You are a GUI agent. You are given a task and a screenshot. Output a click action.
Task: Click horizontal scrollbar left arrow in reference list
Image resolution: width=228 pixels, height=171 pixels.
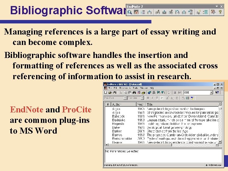click(x=107, y=145)
